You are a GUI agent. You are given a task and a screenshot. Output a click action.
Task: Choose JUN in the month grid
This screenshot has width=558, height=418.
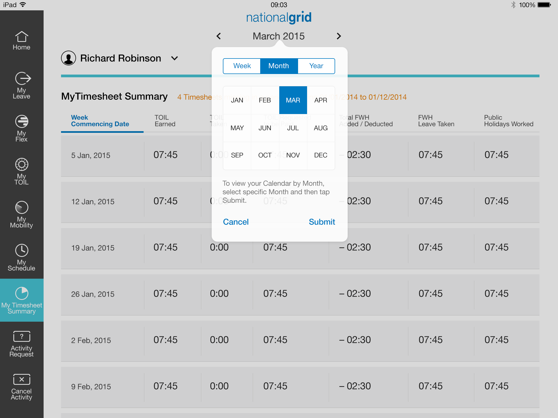265,128
